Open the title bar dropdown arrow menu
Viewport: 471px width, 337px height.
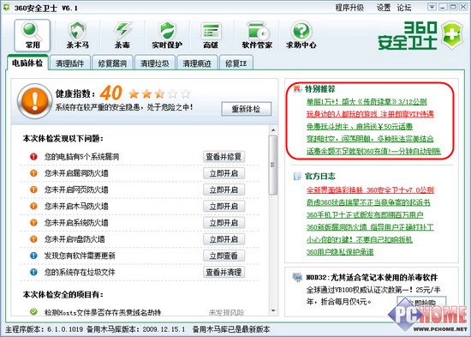pos(432,7)
